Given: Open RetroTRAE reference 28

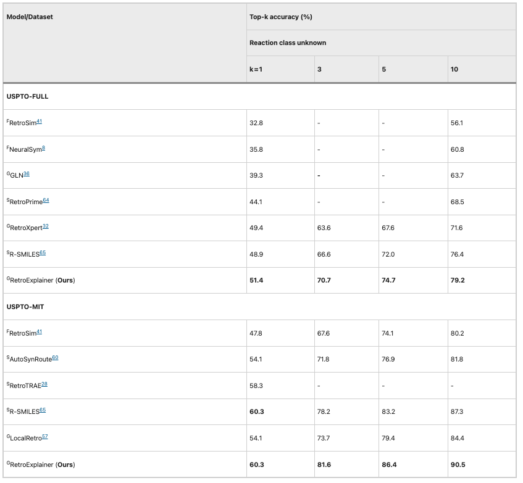Looking at the screenshot, I should pyautogui.click(x=44, y=384).
